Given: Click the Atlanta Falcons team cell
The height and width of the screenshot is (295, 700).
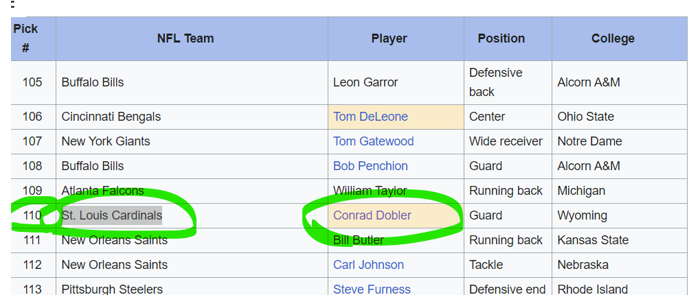Looking at the screenshot, I should tap(103, 191).
